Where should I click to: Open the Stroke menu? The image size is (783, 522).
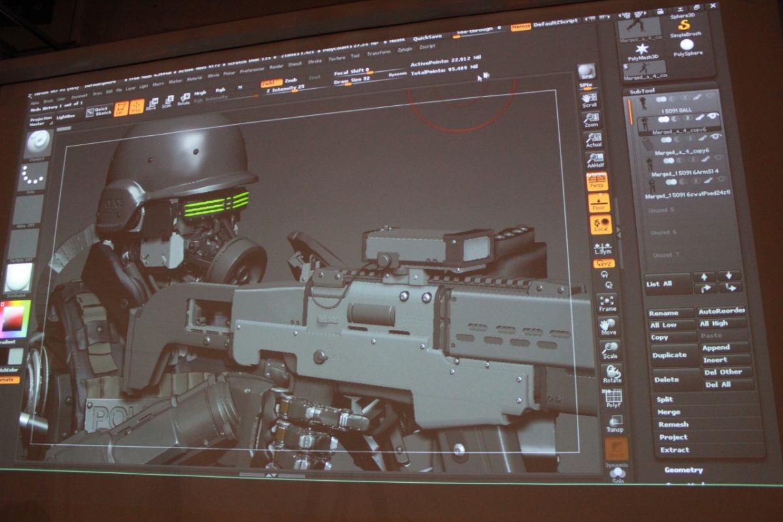(x=315, y=60)
